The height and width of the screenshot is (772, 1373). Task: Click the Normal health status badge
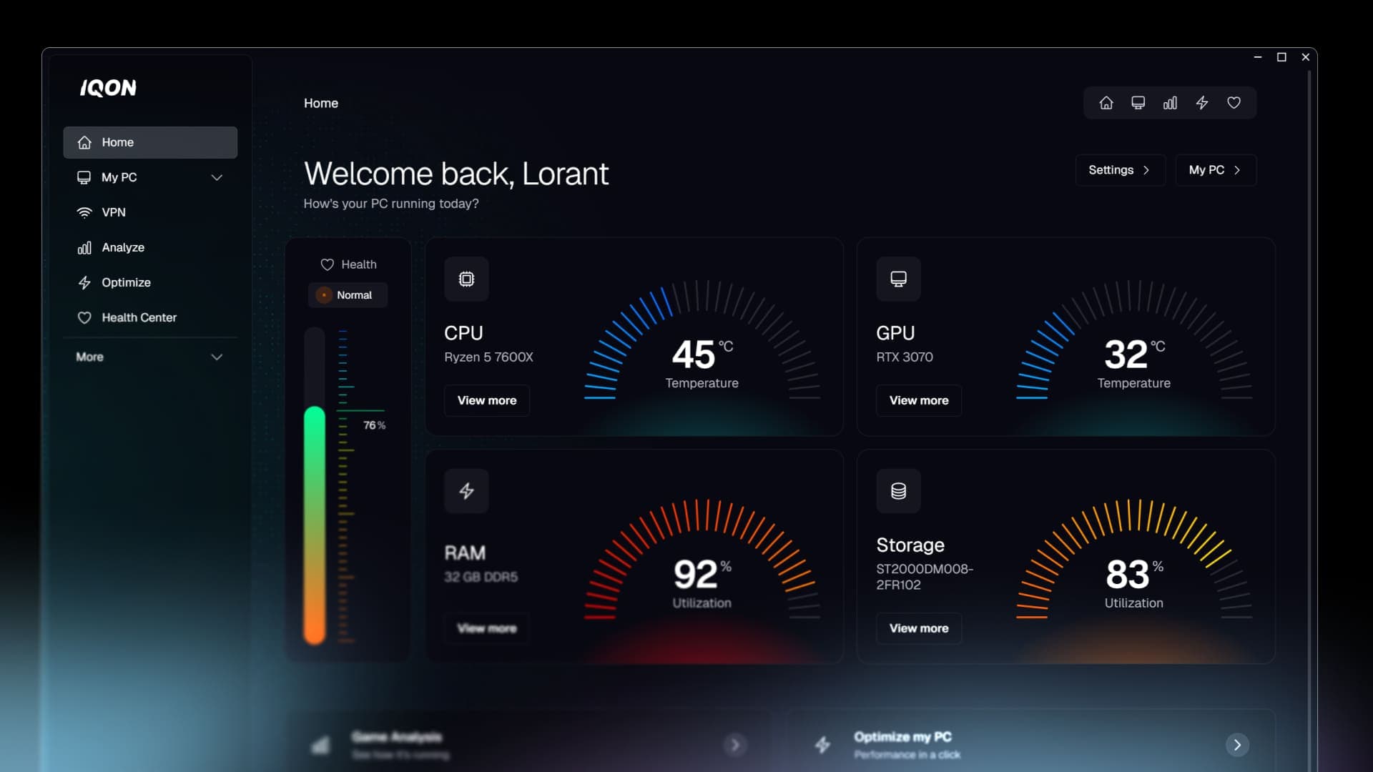[x=348, y=295]
